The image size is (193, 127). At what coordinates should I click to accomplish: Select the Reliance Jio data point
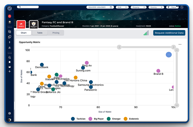[x=53, y=89]
